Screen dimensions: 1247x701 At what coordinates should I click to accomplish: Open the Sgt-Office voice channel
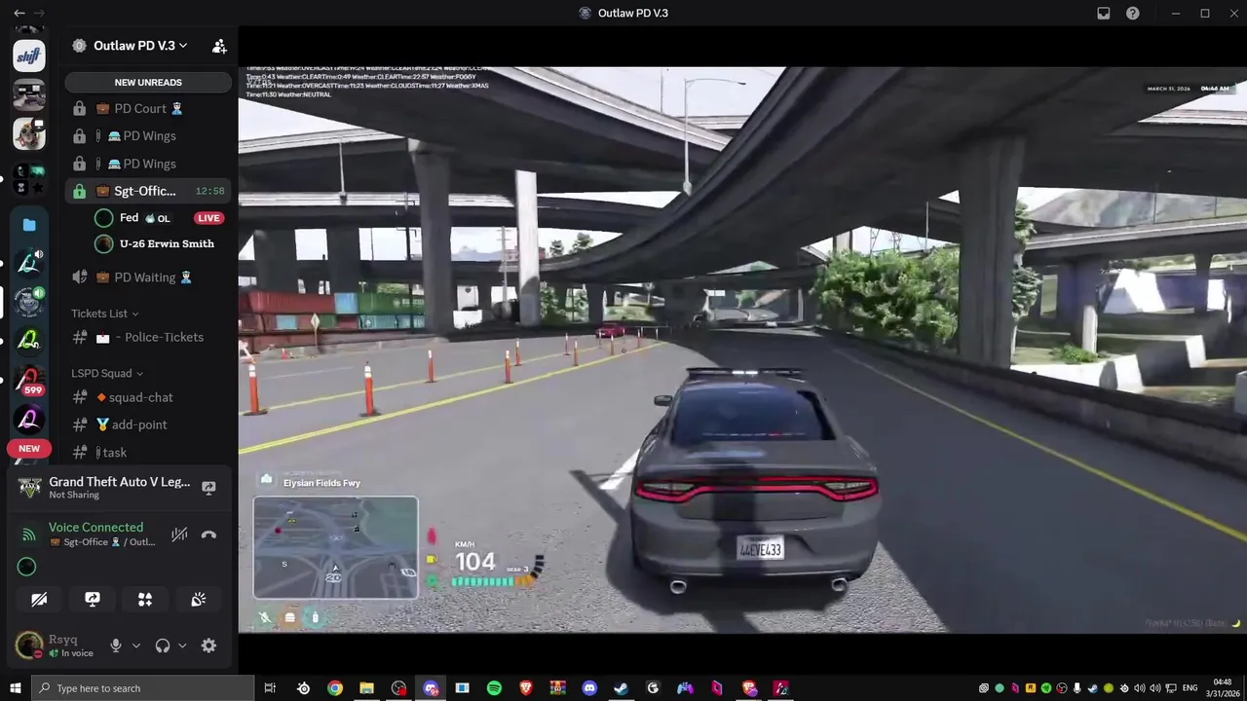pos(148,191)
